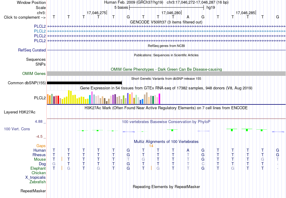Click the chr3: base position label
Screen dimensions: 286x198
pos(41,13)
